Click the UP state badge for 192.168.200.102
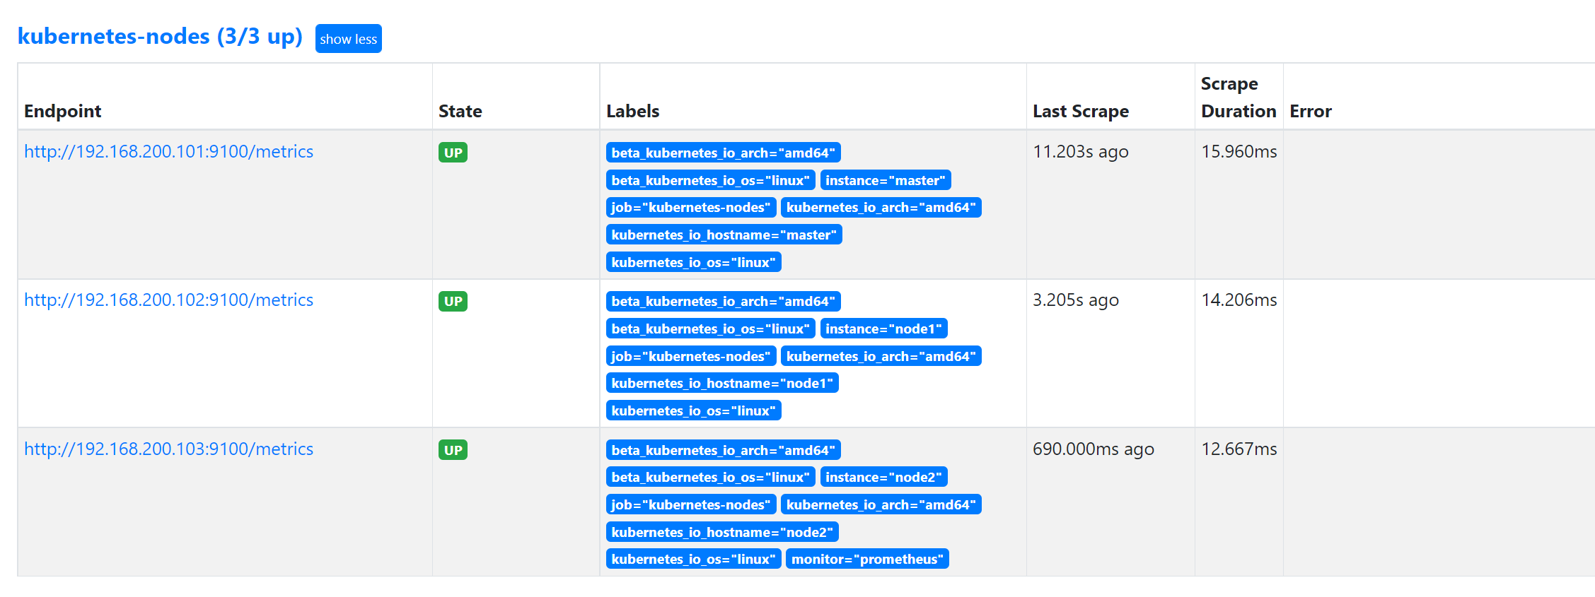This screenshot has width=1595, height=597. (453, 301)
